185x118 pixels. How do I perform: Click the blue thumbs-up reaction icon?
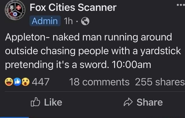click(x=17, y=82)
